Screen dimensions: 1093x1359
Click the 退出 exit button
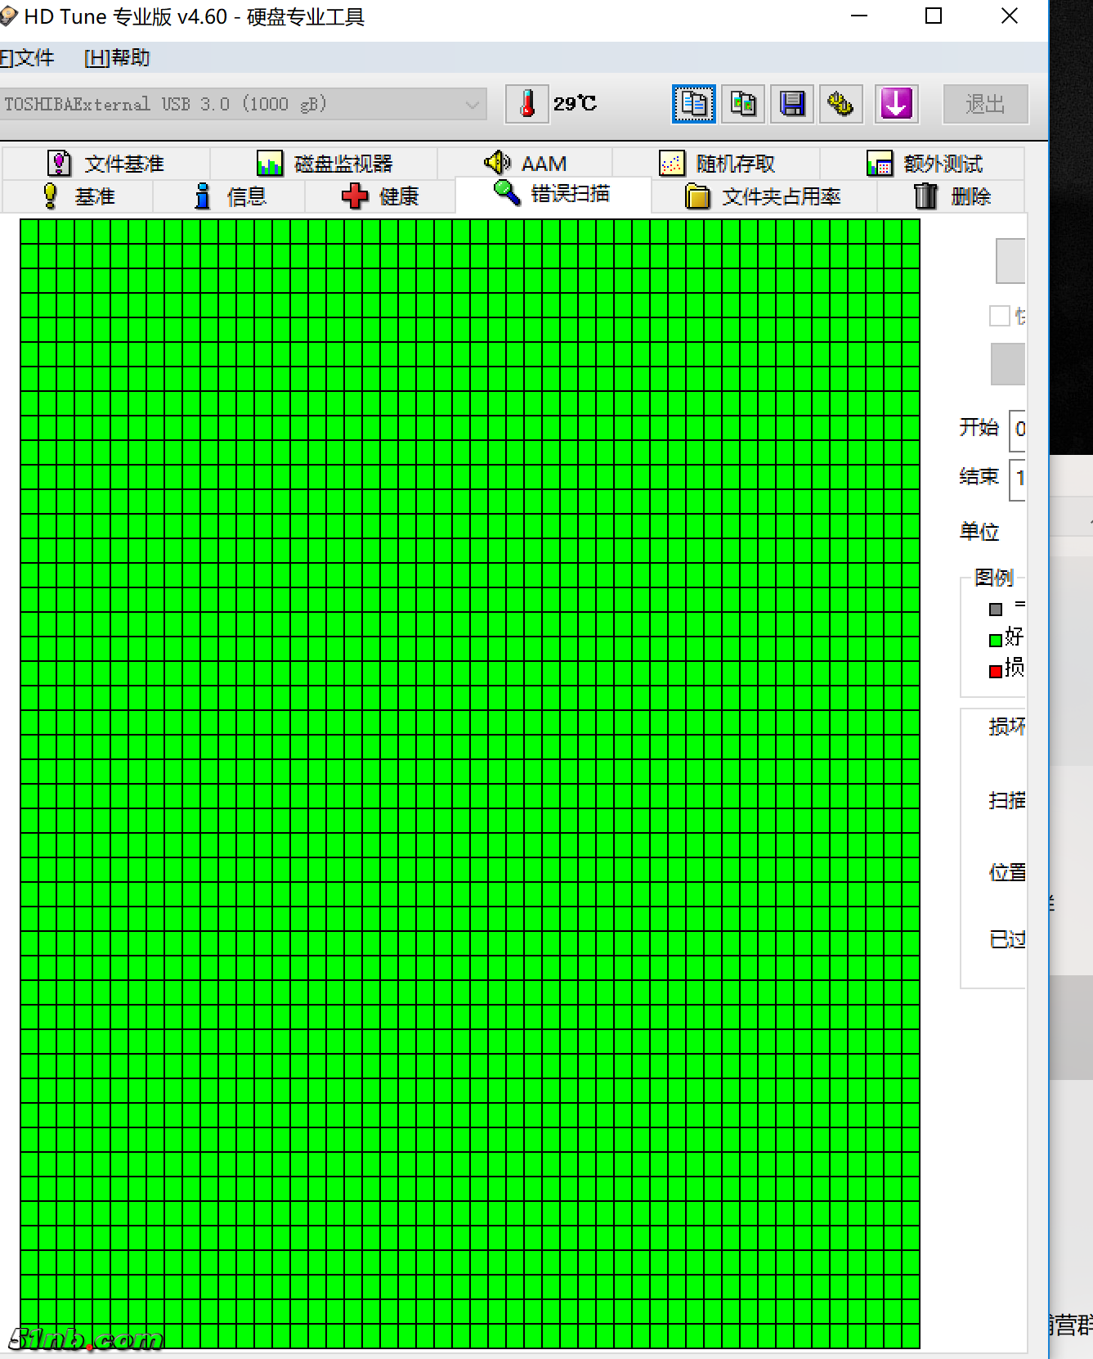[x=984, y=104]
